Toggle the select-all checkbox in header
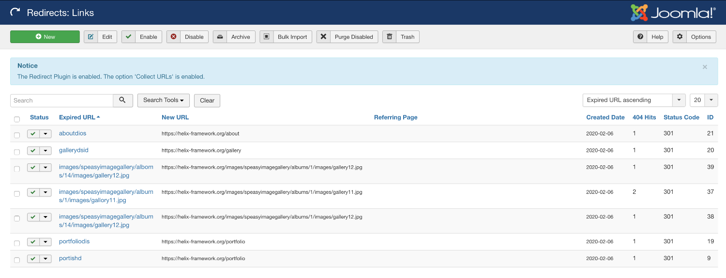The height and width of the screenshot is (278, 726). [17, 119]
